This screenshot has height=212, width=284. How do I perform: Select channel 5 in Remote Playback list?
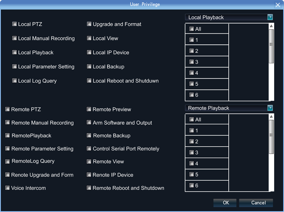[191, 174]
